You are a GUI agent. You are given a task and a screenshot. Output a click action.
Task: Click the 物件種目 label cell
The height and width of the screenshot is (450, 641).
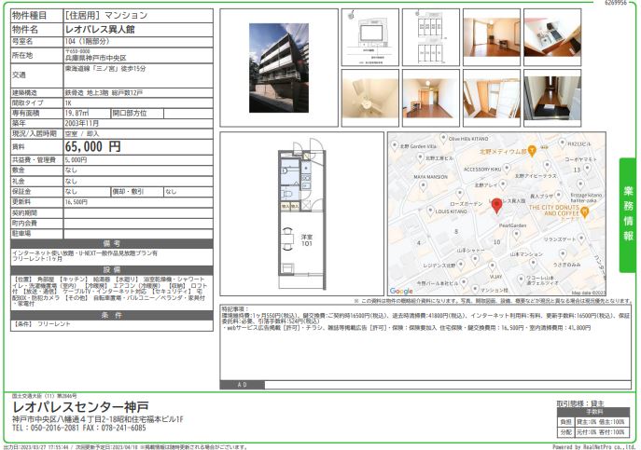pyautogui.click(x=36, y=16)
